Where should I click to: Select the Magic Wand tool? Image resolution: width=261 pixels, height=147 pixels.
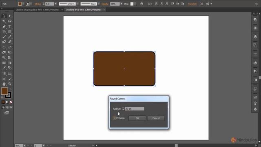[x=4, y=21]
